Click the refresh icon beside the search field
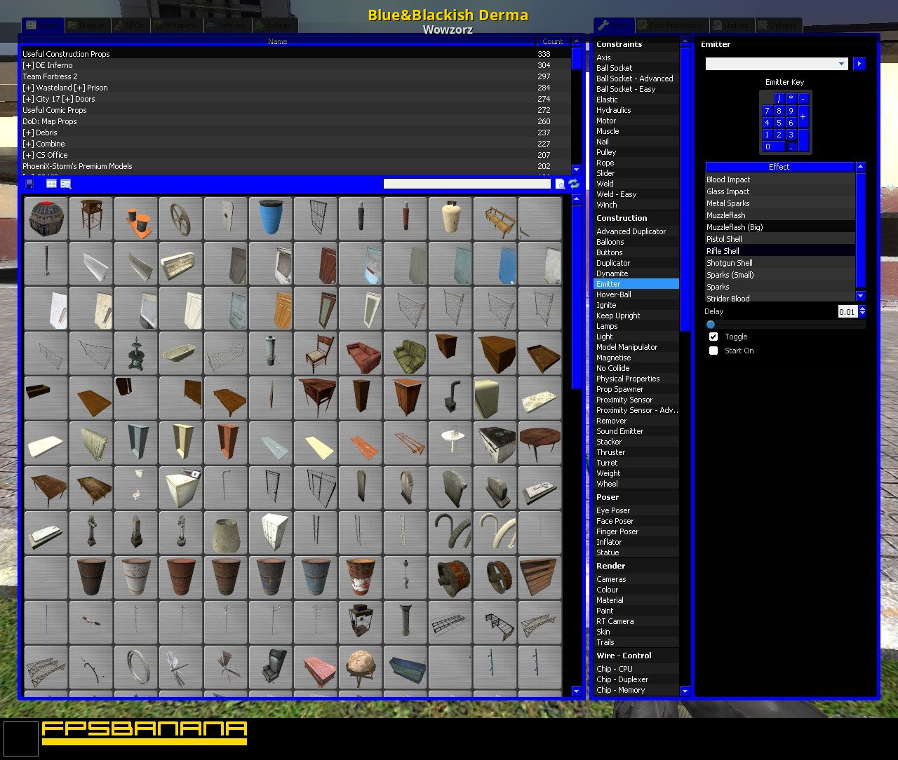 [574, 184]
